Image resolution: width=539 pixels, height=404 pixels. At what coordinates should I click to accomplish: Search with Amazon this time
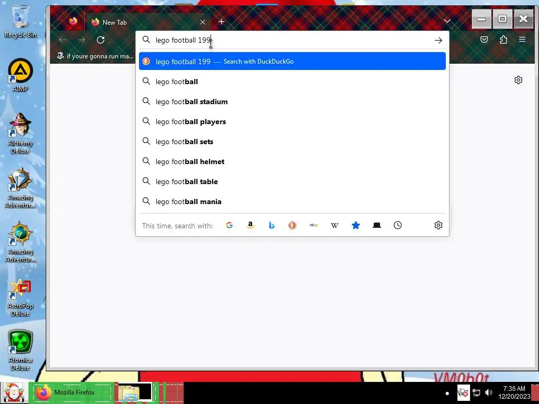coord(251,225)
